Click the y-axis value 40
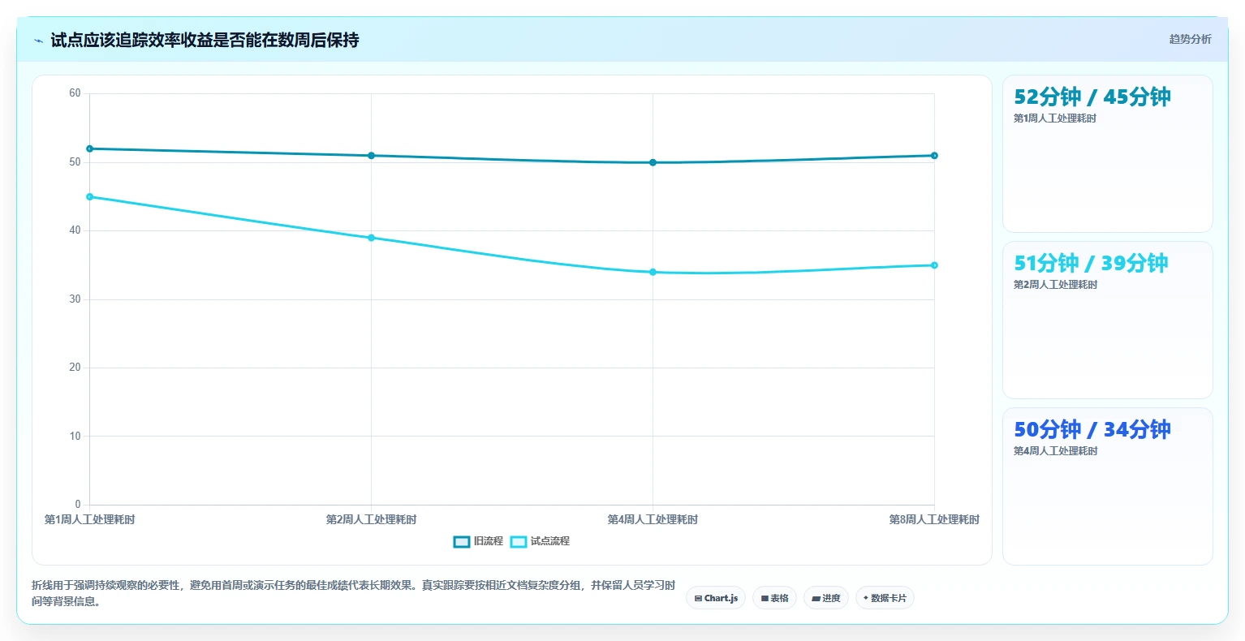Image resolution: width=1245 pixels, height=641 pixels. (x=75, y=230)
